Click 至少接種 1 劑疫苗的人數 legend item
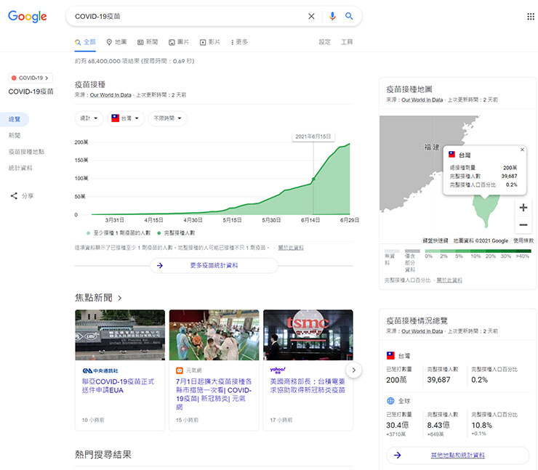 coord(119,232)
